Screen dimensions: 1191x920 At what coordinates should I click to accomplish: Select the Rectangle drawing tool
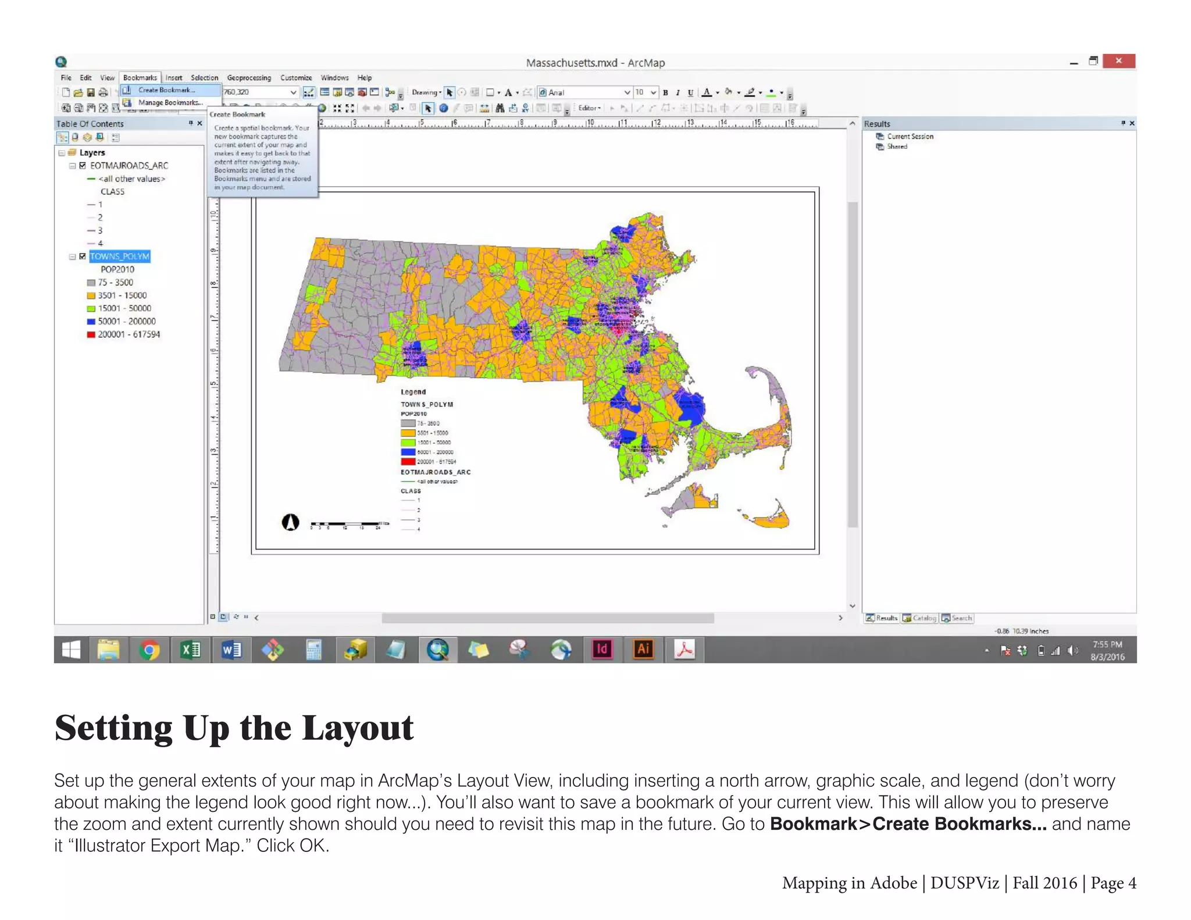[490, 92]
